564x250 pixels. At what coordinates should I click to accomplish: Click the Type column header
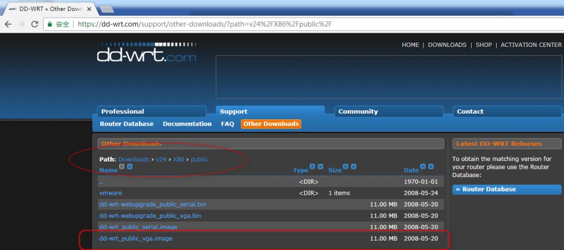tap(301, 170)
